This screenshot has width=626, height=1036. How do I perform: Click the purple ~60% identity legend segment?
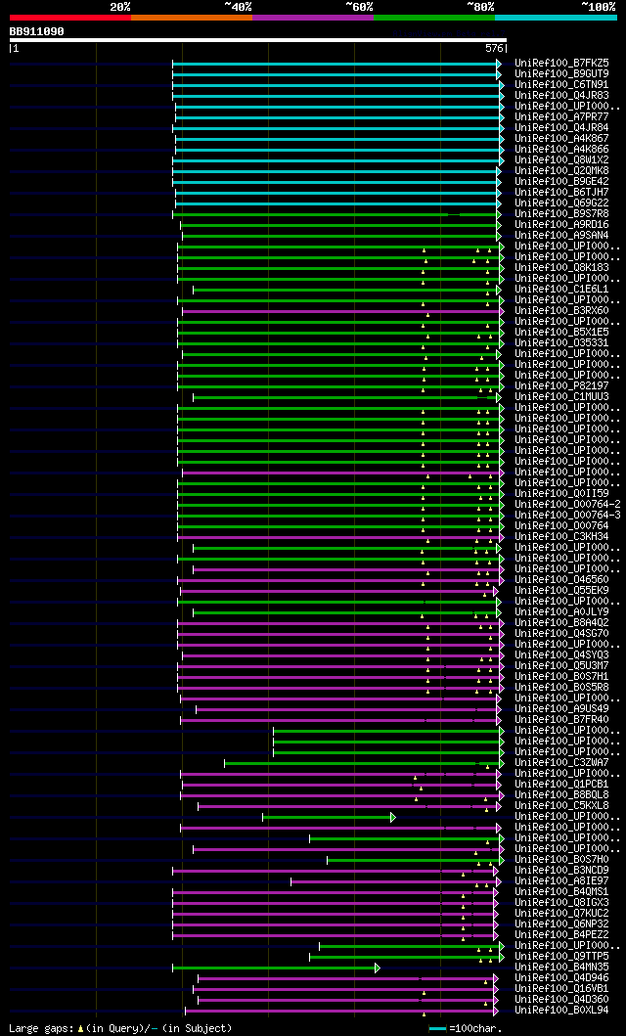(313, 18)
